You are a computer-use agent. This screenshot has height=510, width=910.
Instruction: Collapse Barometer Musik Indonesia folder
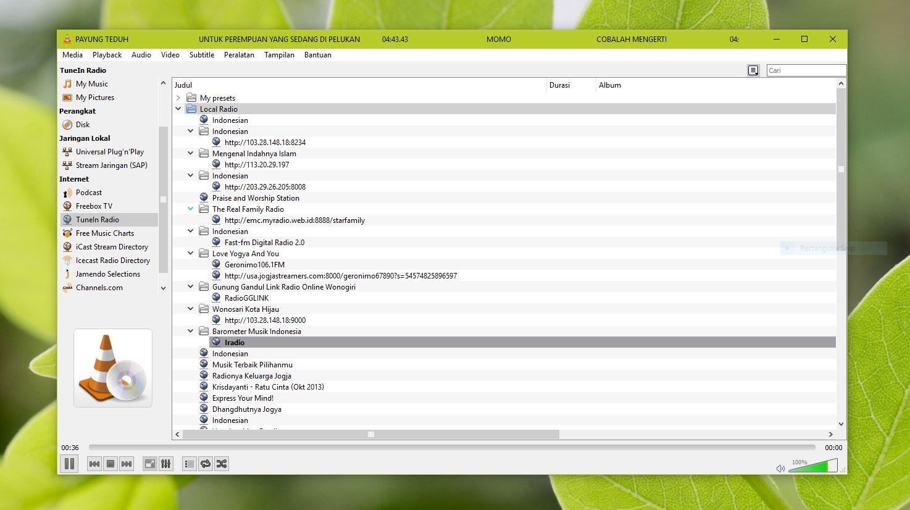pos(190,331)
